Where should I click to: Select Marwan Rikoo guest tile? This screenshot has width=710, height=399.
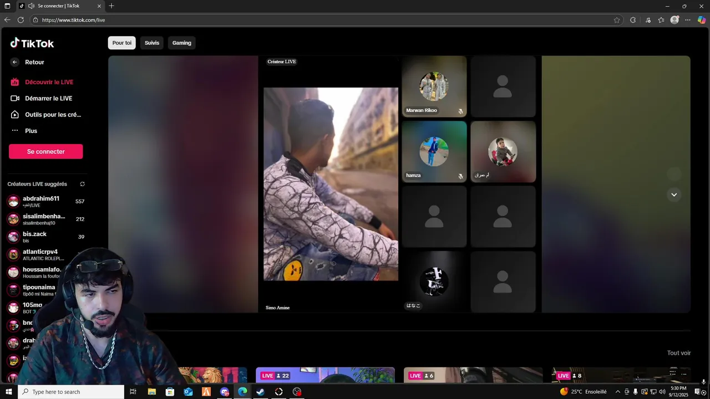click(x=434, y=86)
